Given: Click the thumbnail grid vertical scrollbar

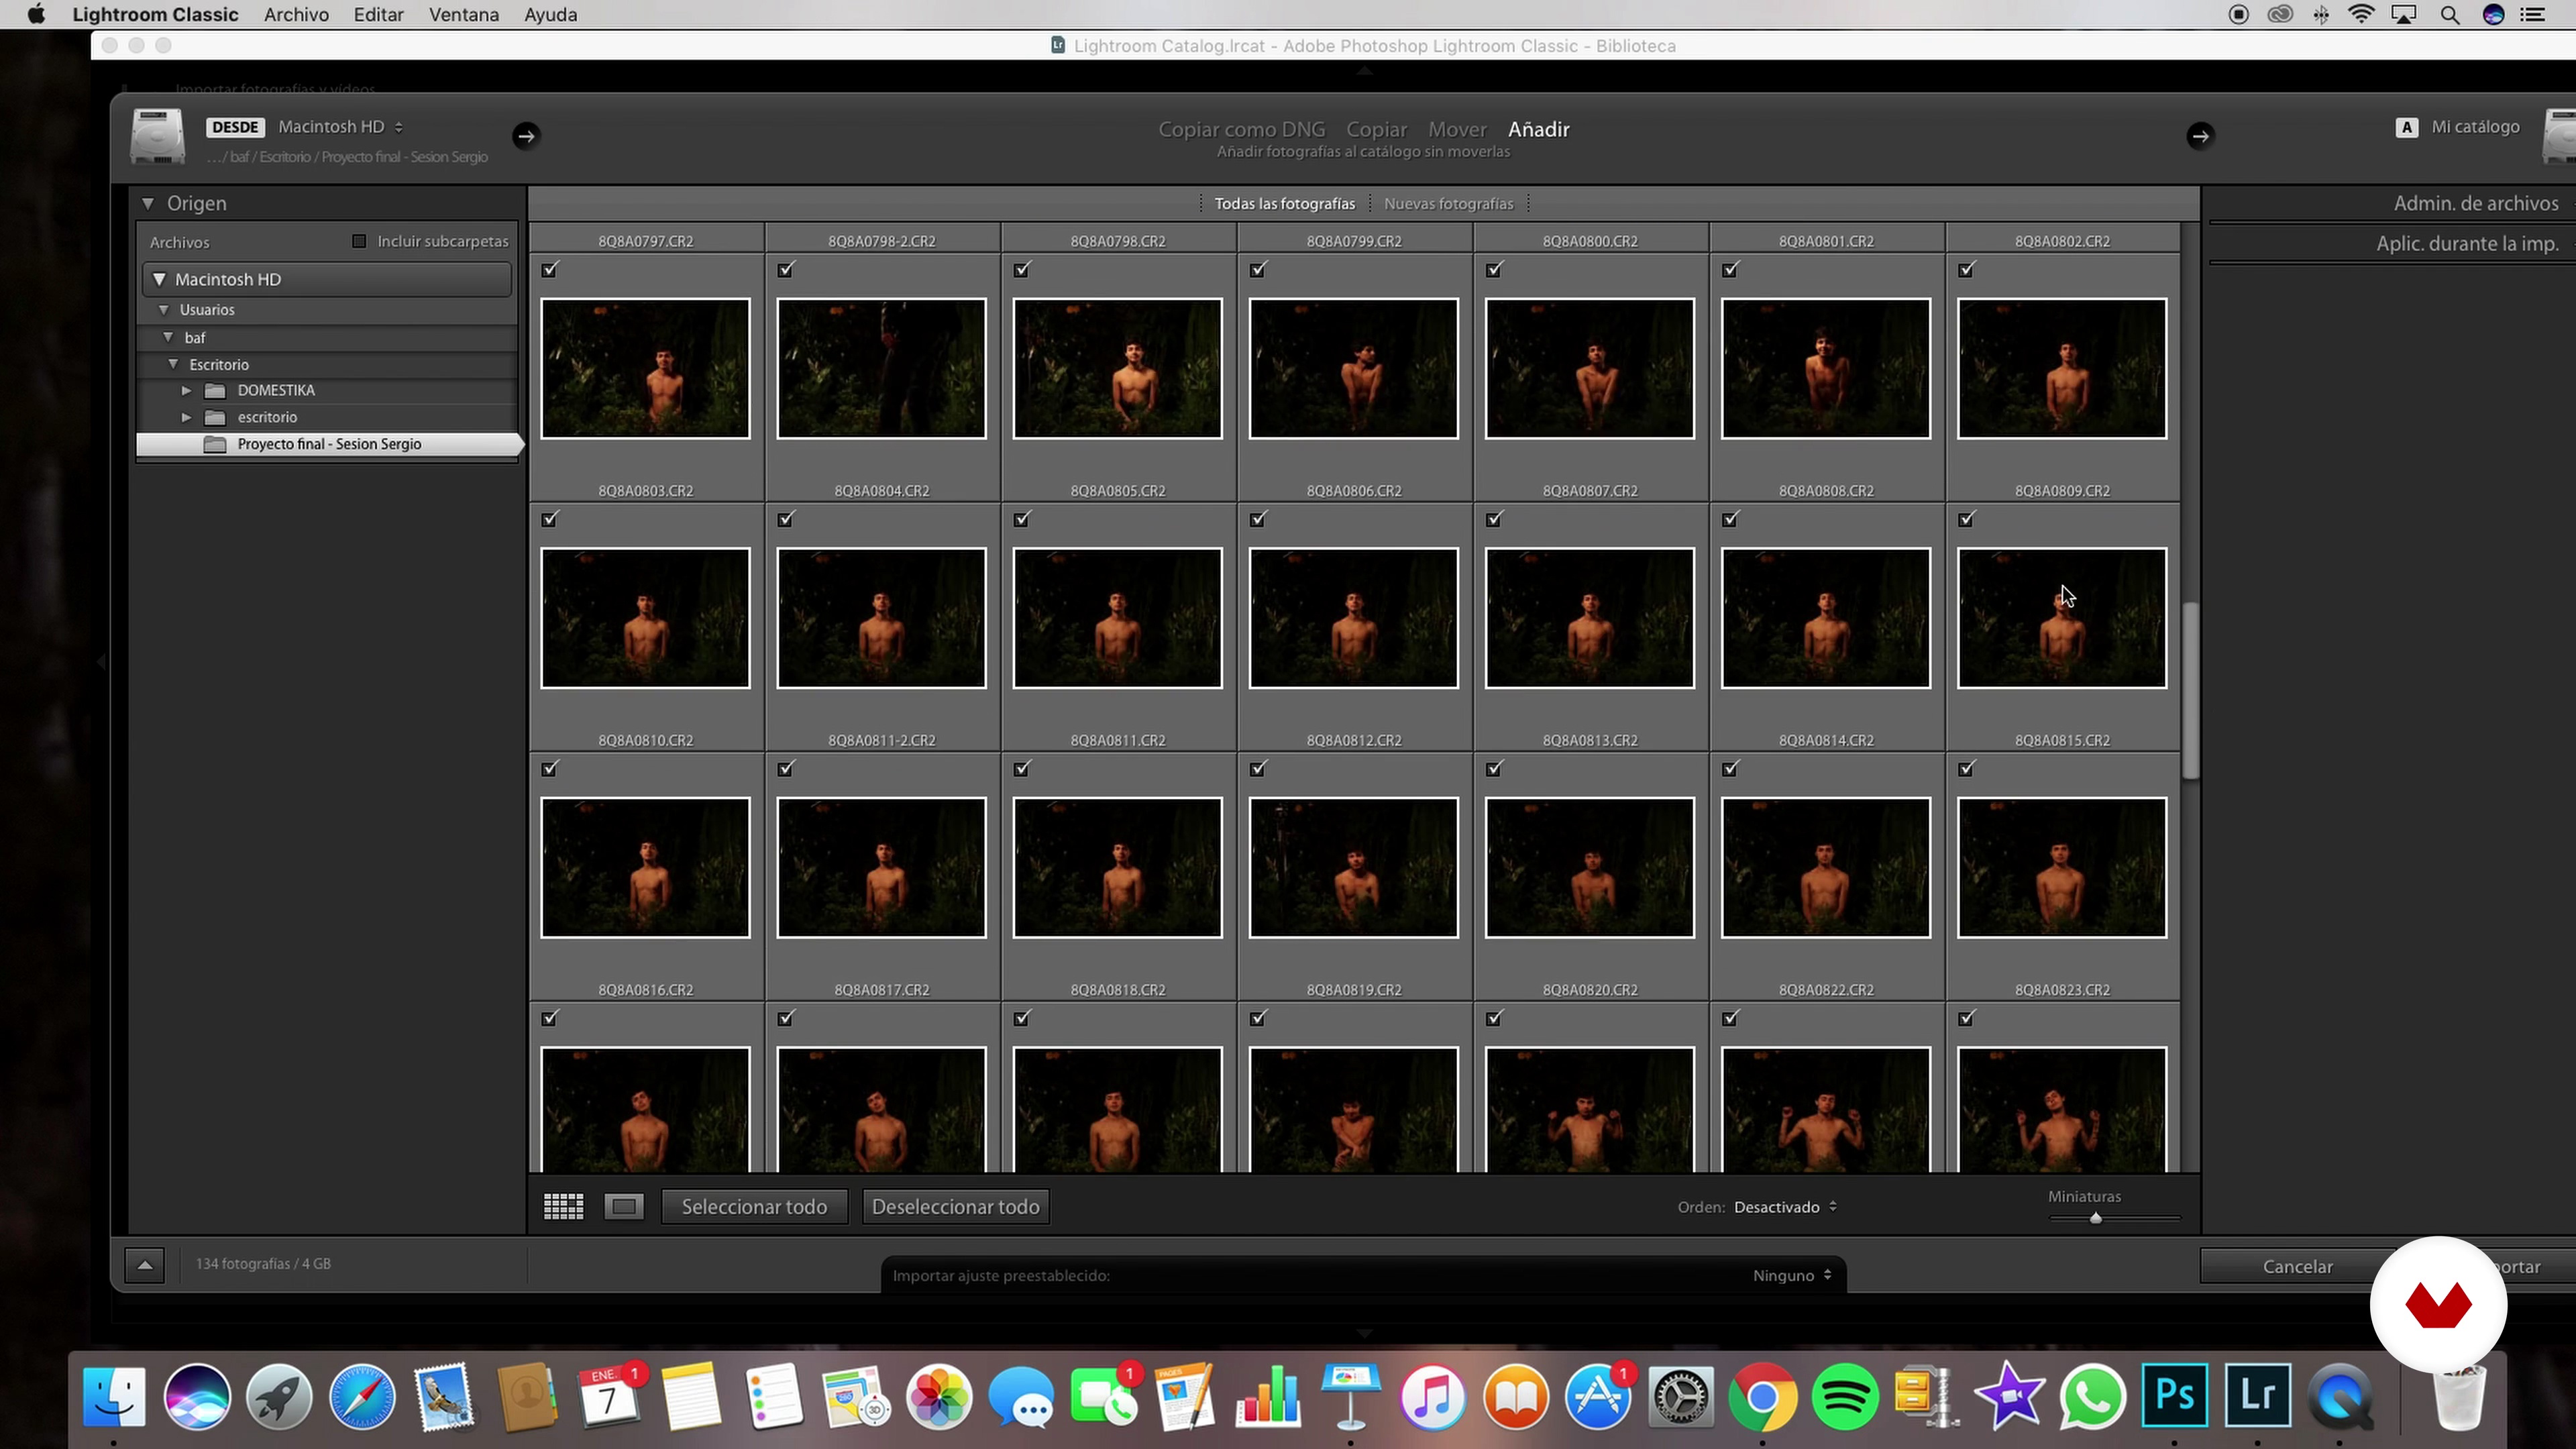Looking at the screenshot, I should (2190, 690).
